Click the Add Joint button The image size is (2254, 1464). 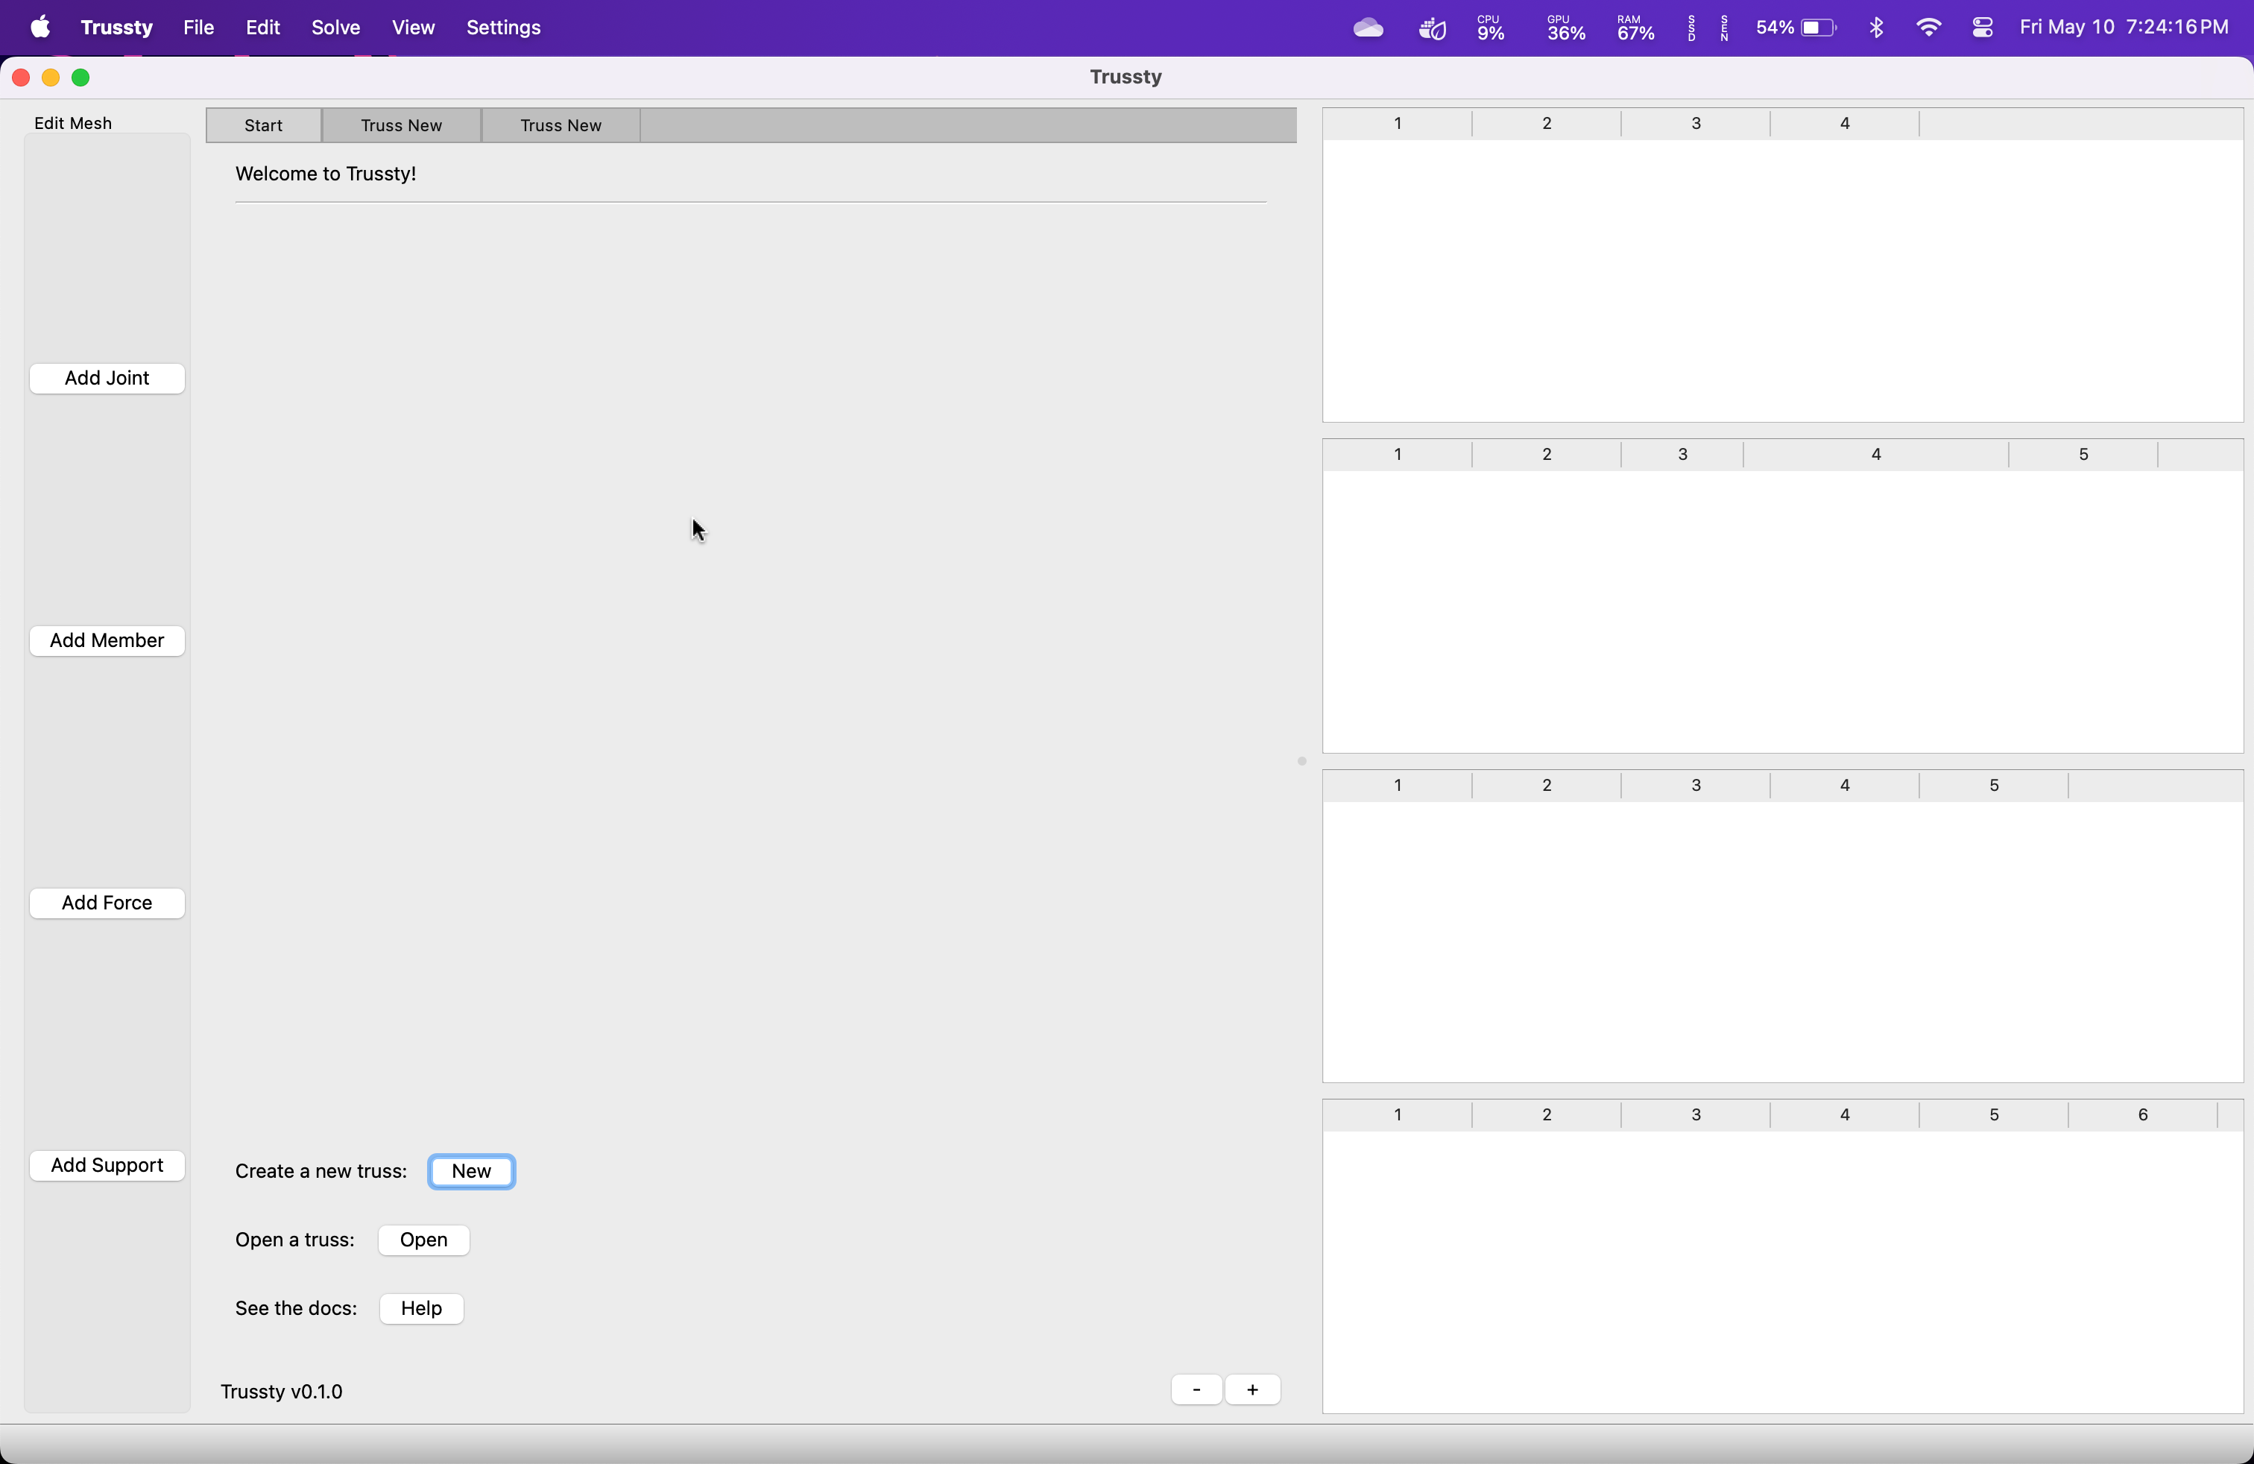point(107,378)
